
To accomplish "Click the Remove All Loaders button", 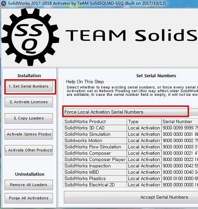I will [29, 185].
